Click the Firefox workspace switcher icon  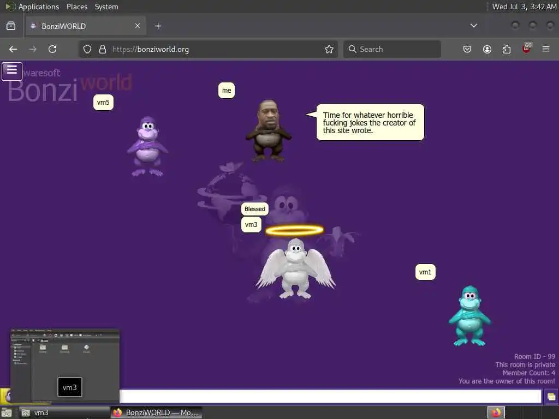[x=496, y=412]
